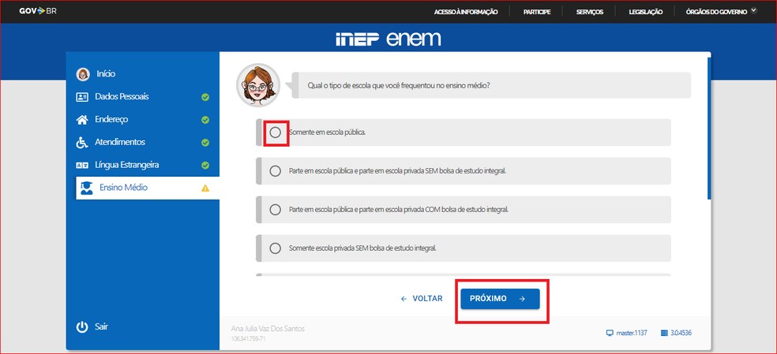Screen dimensions: 777x354
Task: Click the master.1137 text
Action: pyautogui.click(x=632, y=333)
